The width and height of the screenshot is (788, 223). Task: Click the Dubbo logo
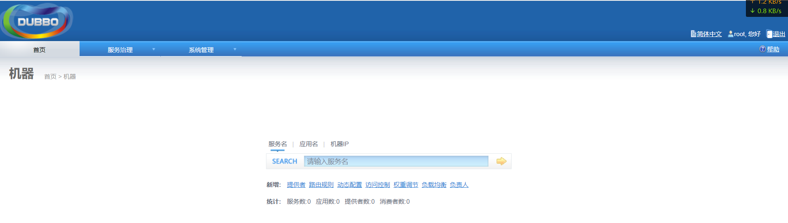[x=37, y=21]
